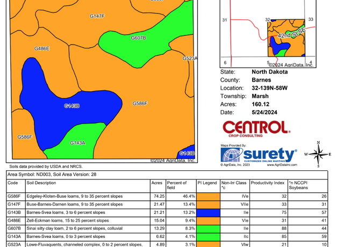Click the '42nd St SE' road label on inset map
The width and height of the screenshot is (344, 247).
[x=291, y=33]
